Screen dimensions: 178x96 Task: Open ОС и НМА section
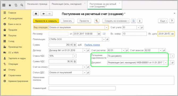click(x=13, y=53)
